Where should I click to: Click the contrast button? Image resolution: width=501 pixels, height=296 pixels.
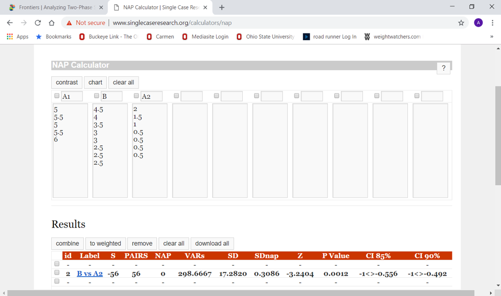tap(67, 83)
